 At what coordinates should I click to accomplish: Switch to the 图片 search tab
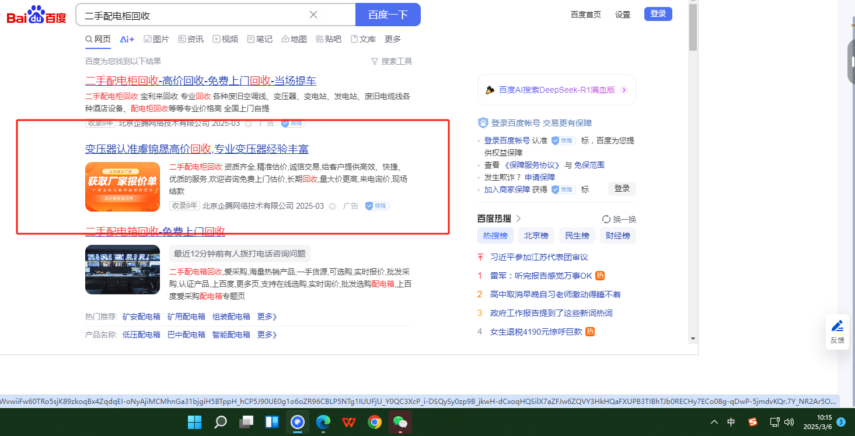[156, 39]
